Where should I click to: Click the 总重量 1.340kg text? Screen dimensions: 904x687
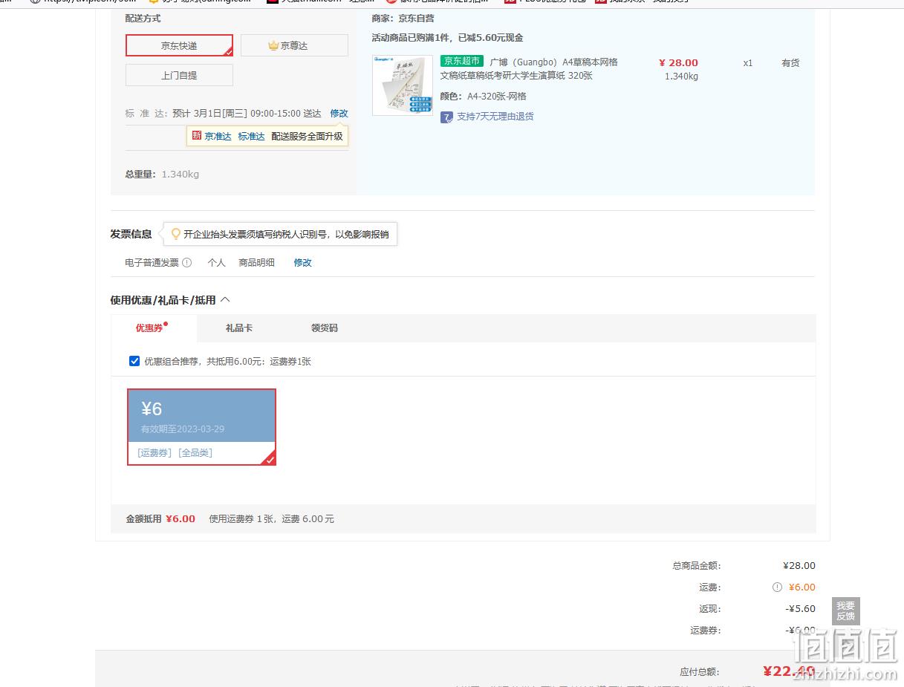[162, 175]
